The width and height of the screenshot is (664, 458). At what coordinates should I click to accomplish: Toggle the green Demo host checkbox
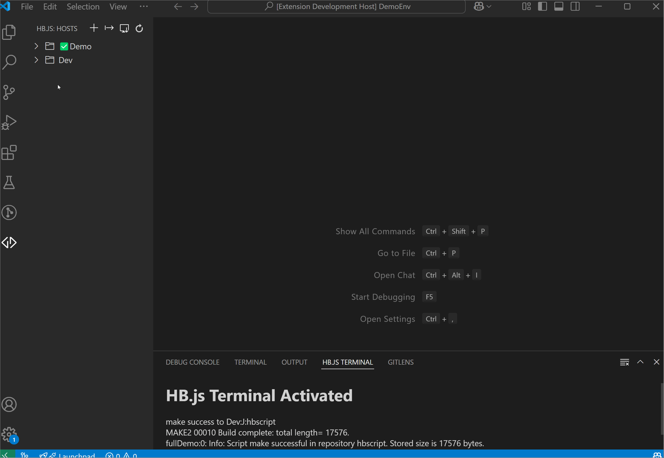[64, 47]
